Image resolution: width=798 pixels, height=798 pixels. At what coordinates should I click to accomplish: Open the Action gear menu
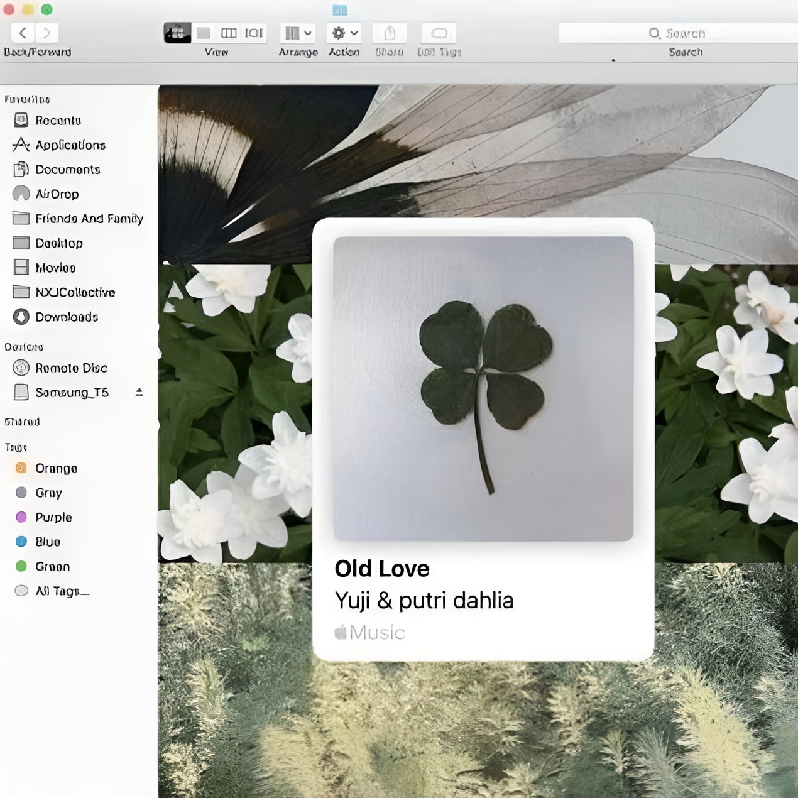[344, 33]
